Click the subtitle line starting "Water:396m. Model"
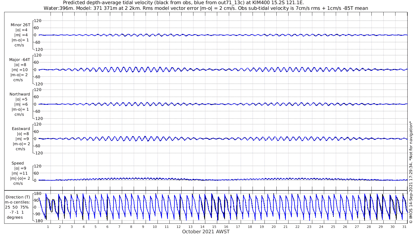 [206, 8]
